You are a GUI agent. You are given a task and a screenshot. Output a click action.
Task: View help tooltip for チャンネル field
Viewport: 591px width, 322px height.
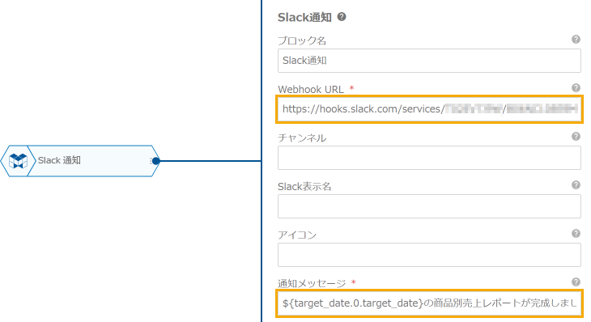coord(576,137)
